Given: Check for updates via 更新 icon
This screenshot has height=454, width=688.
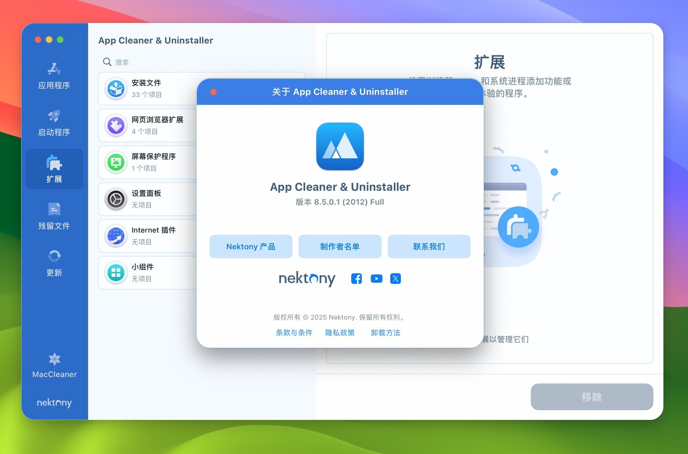Looking at the screenshot, I should coord(54,263).
